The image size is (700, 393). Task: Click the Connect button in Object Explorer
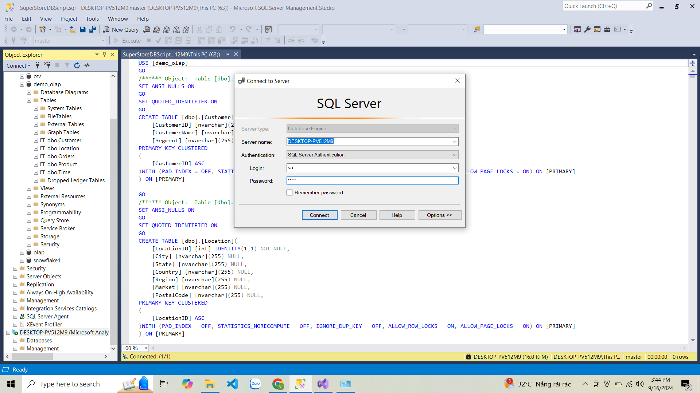click(17, 65)
